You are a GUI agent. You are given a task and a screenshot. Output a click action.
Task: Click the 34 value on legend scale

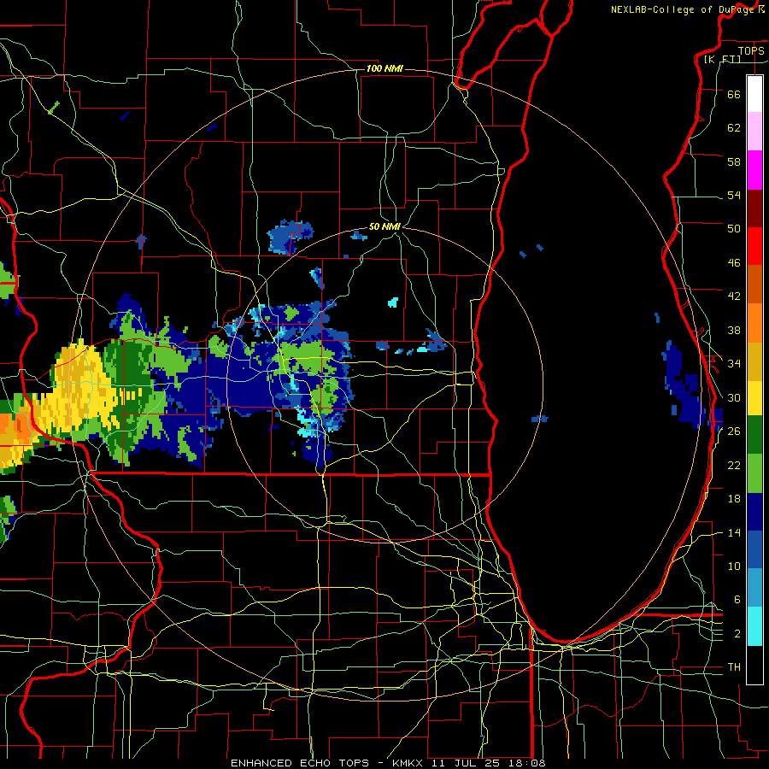point(734,364)
